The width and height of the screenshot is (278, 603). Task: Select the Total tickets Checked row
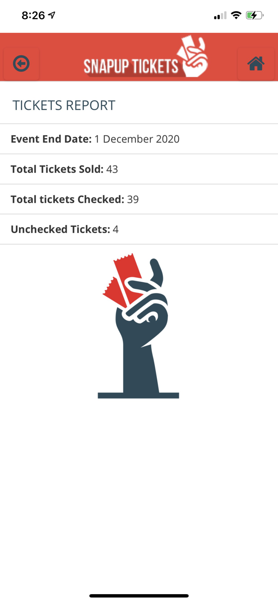139,199
